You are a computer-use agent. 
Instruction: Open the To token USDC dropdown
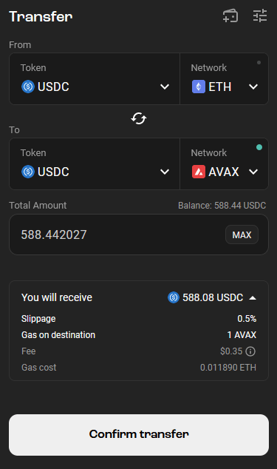(95, 164)
